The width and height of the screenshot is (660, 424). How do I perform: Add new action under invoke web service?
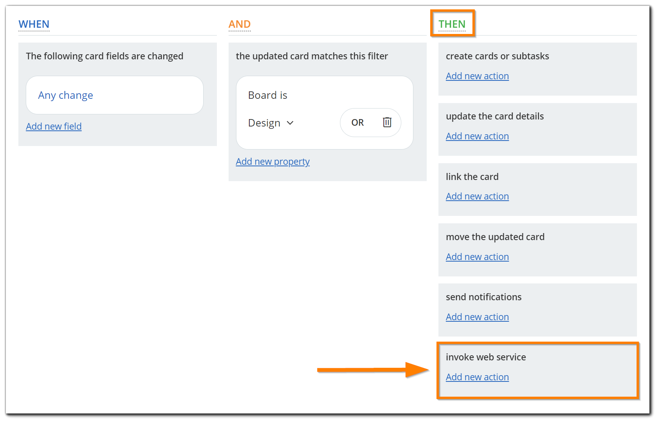click(477, 377)
